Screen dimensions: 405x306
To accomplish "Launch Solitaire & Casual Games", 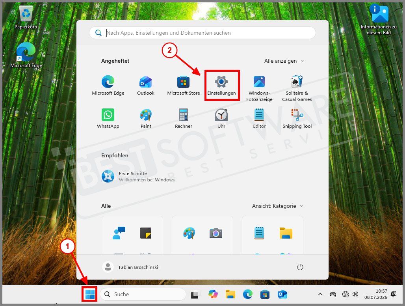I will tap(297, 89).
